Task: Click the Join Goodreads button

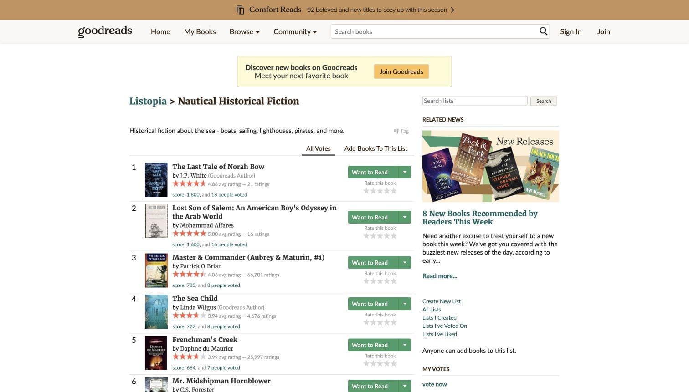Action: coord(401,71)
